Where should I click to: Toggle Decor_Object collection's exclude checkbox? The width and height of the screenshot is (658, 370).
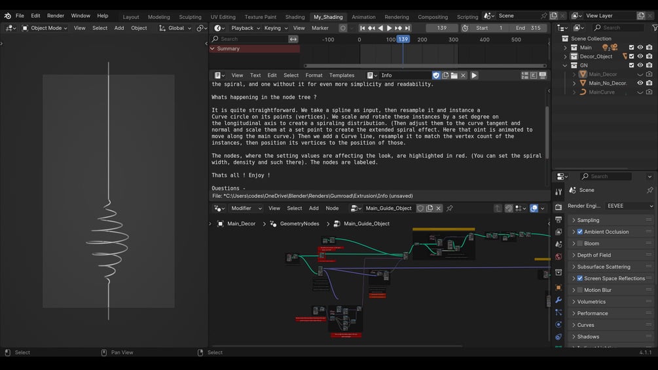pyautogui.click(x=631, y=56)
